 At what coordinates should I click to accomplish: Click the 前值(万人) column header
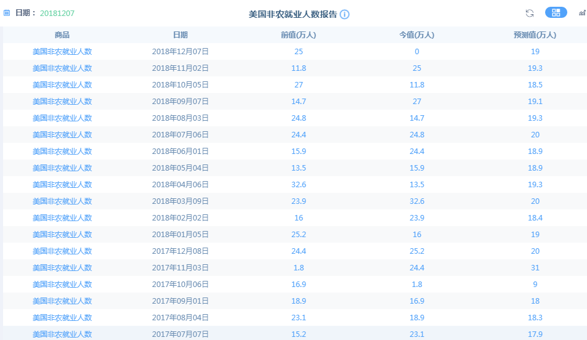(x=298, y=35)
